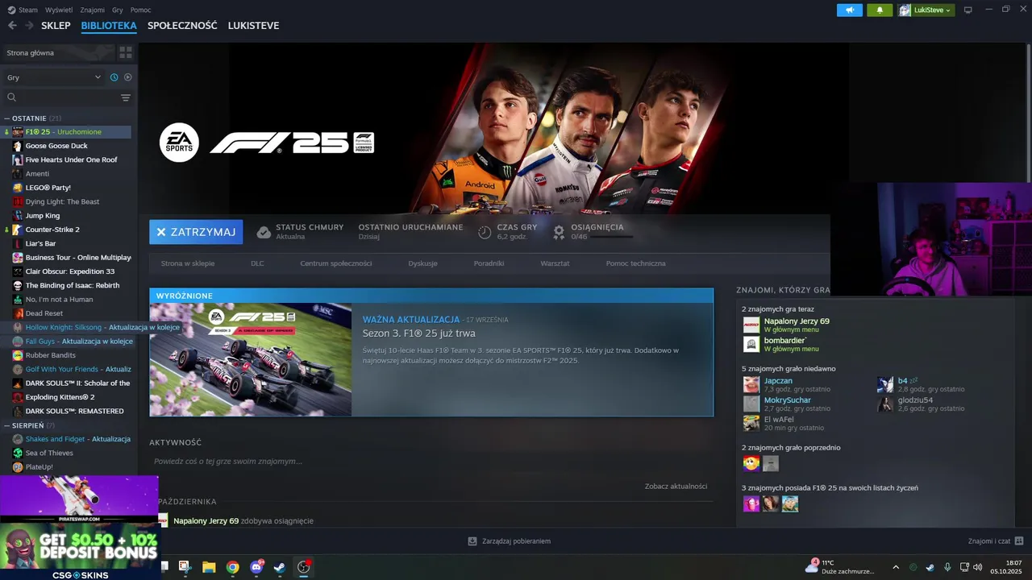The width and height of the screenshot is (1032, 580).
Task: Open Pomoc techniczna link
Action: 636,263
